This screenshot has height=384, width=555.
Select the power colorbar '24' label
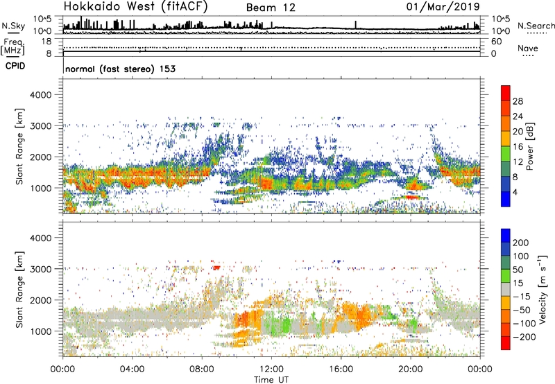518,116
